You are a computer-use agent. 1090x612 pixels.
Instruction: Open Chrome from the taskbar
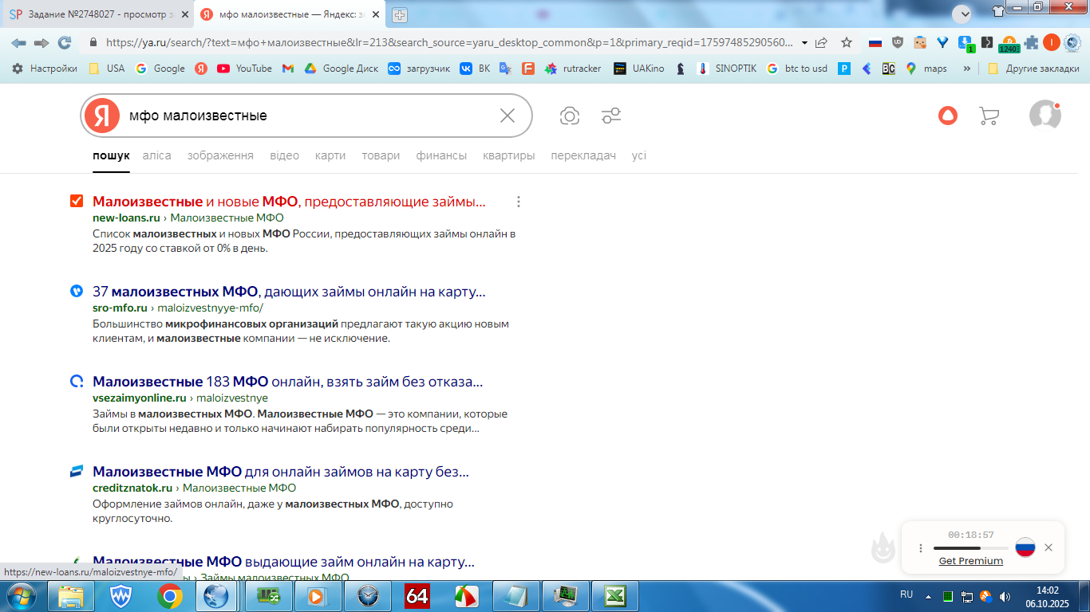[170, 596]
